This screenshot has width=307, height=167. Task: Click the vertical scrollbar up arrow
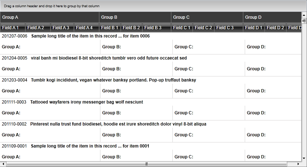tap(304, 16)
